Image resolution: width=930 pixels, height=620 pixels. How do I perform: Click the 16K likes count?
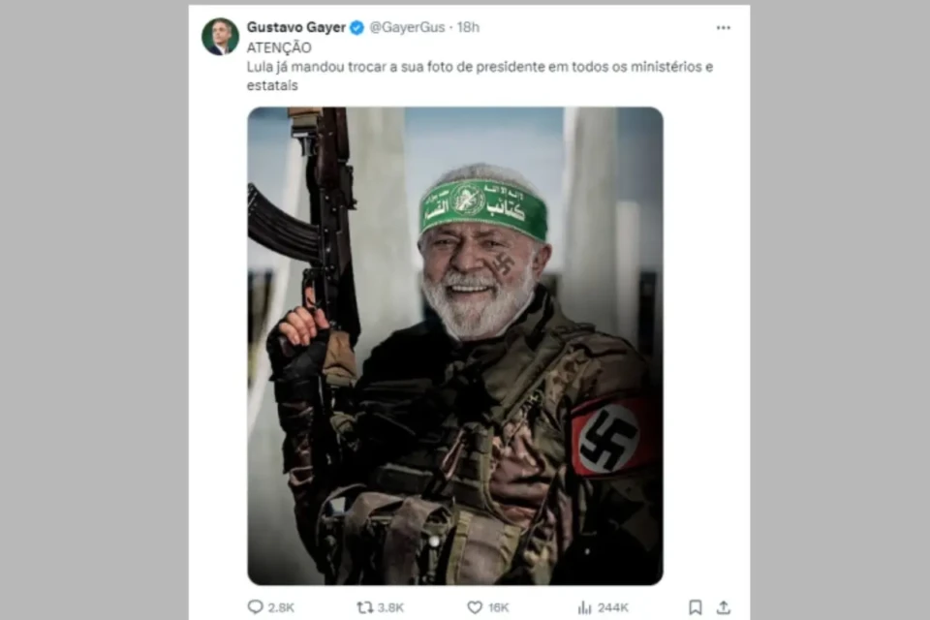point(499,607)
